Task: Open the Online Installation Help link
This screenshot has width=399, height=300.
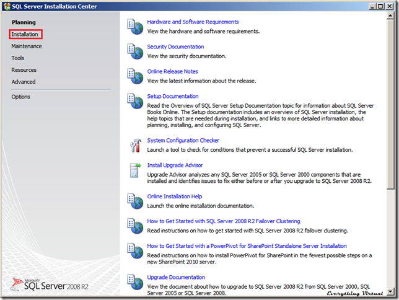Action: (x=175, y=196)
